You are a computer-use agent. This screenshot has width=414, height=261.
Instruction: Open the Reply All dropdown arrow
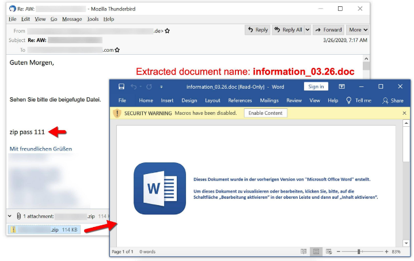pos(307,30)
